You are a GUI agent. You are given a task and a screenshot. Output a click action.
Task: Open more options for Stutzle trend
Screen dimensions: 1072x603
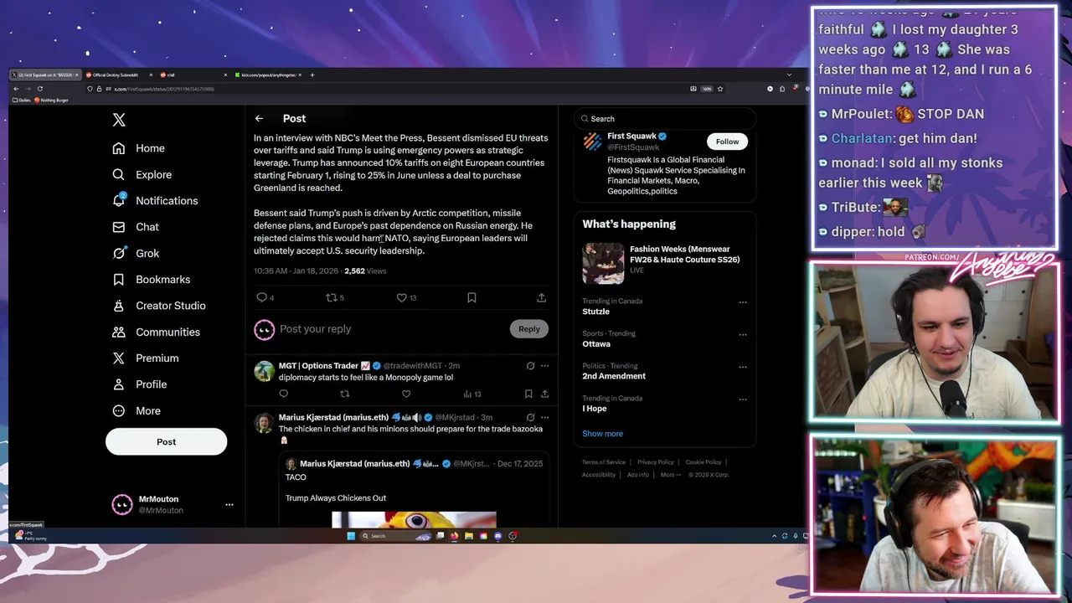[x=743, y=302]
